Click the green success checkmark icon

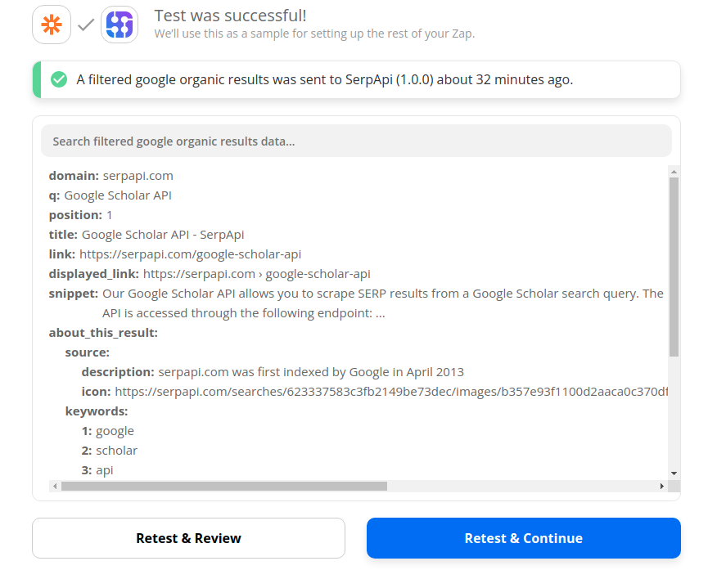[x=59, y=79]
